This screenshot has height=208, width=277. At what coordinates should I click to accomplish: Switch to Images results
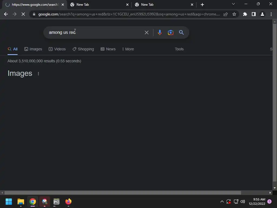tap(33, 49)
